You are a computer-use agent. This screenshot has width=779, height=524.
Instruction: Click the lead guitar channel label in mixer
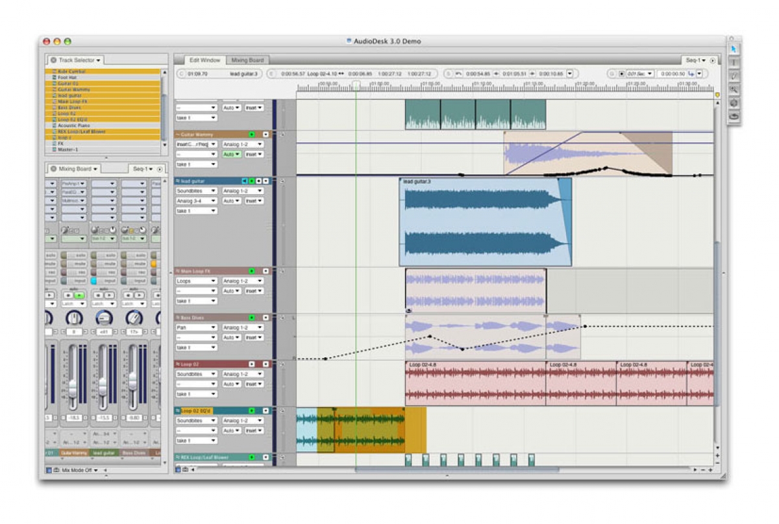point(104,453)
